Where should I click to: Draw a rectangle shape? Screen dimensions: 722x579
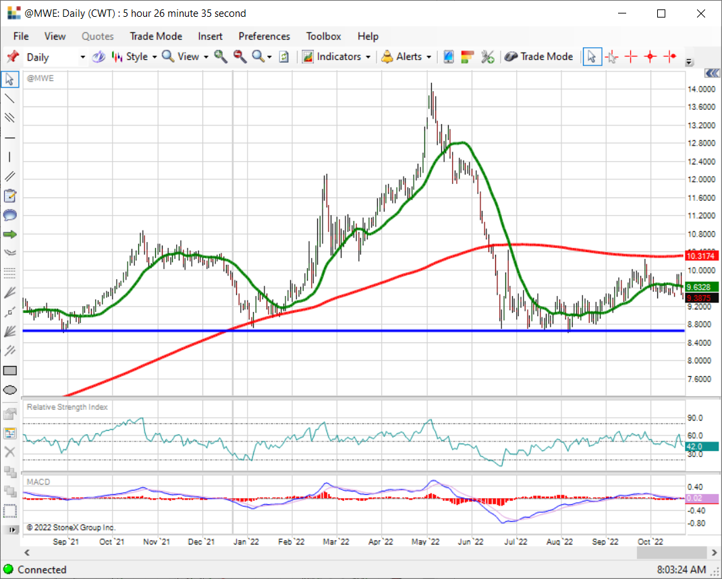tap(9, 371)
